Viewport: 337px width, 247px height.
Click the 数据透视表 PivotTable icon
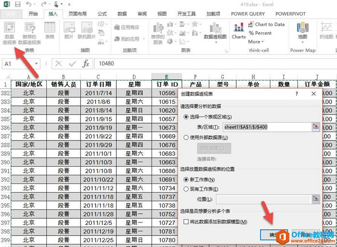10,32
